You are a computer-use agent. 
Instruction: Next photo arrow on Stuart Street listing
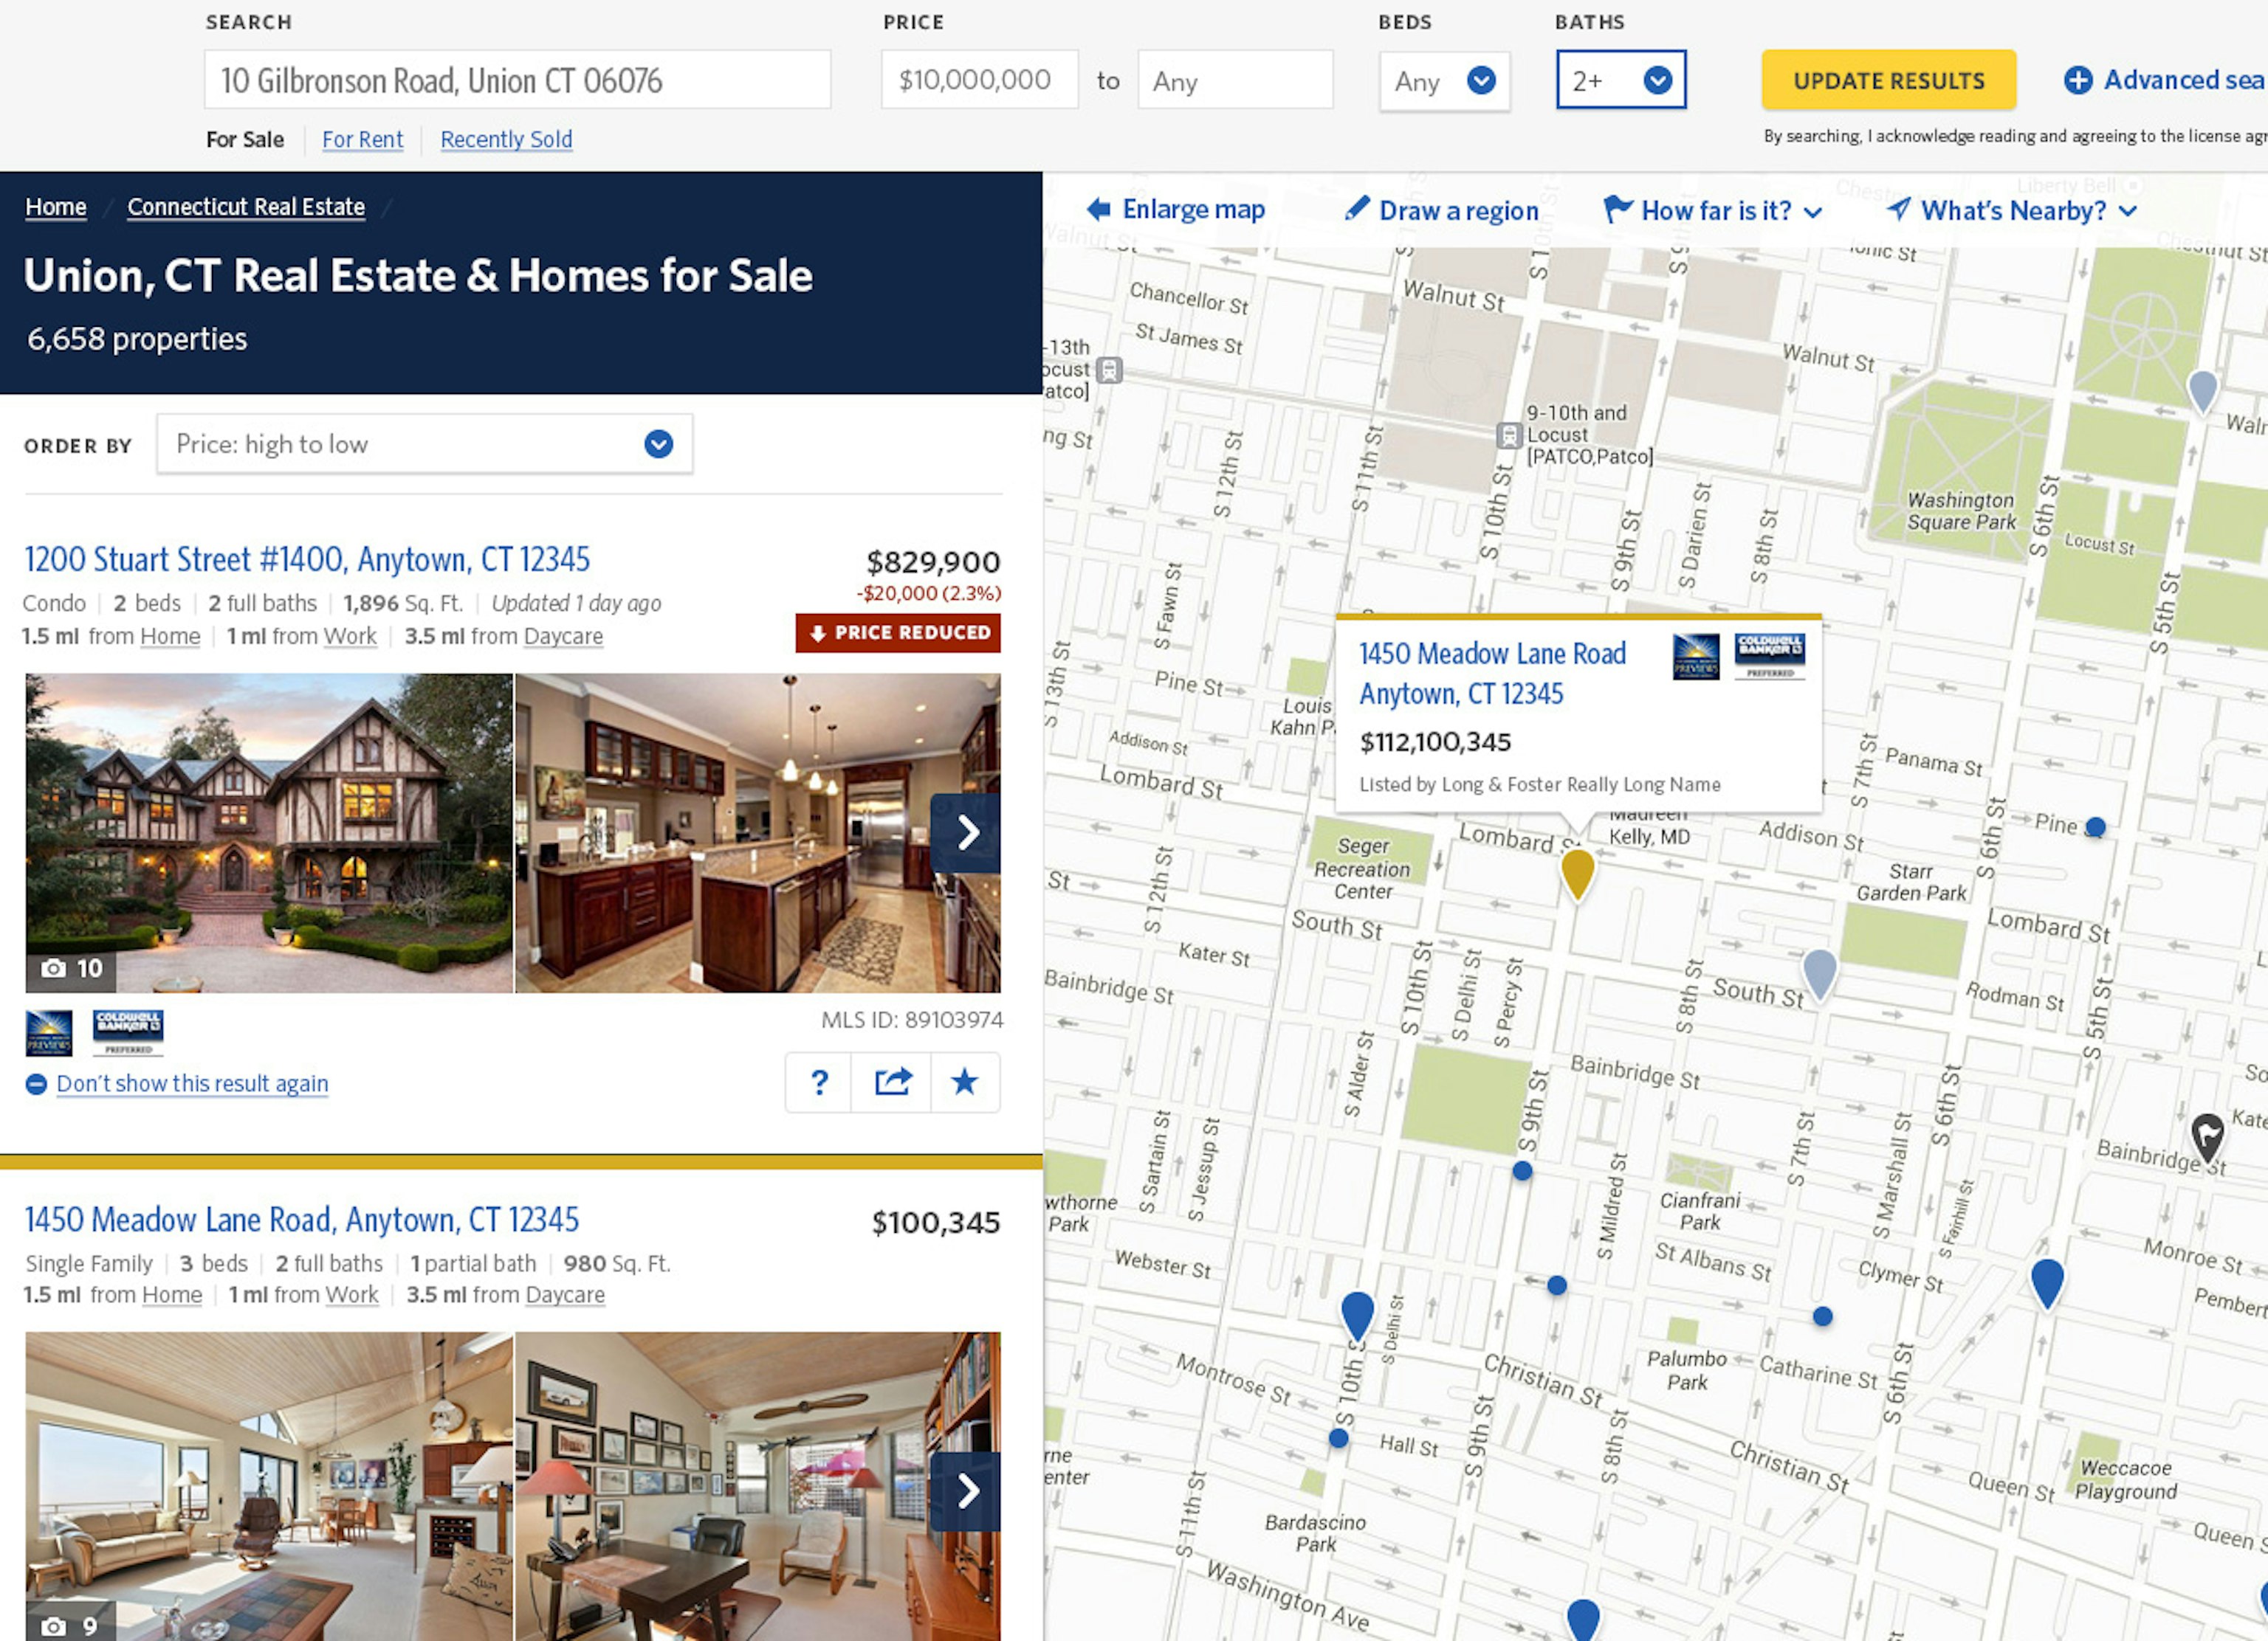click(966, 832)
